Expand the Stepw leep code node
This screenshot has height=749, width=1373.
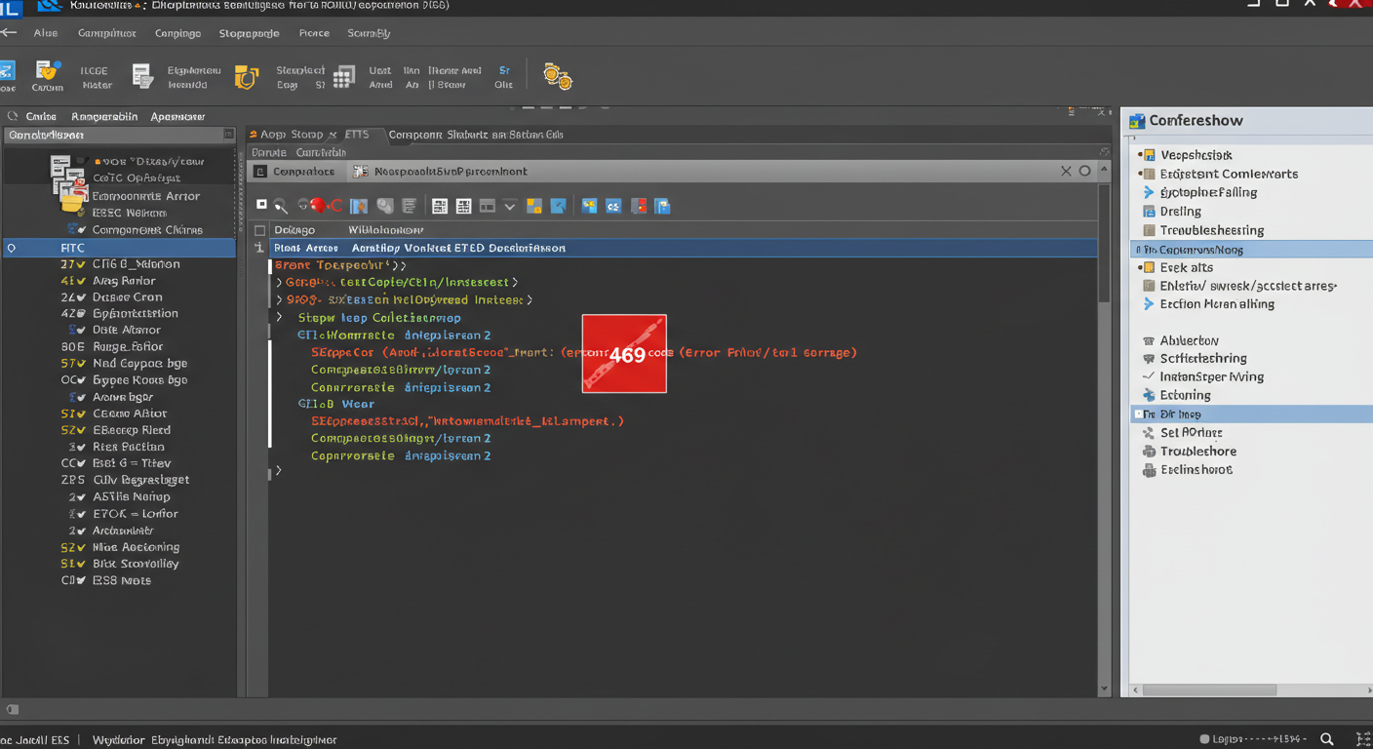(279, 317)
